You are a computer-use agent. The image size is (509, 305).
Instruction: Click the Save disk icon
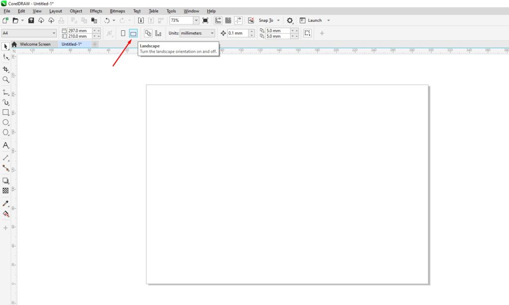click(31, 20)
